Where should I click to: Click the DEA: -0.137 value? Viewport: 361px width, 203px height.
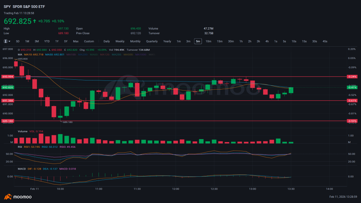coord(50,169)
